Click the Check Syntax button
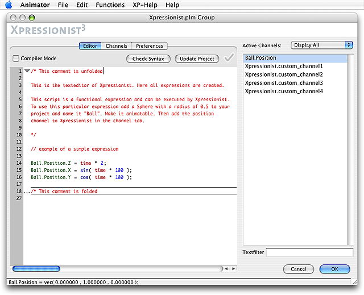The width and height of the screenshot is (364, 295). (x=148, y=59)
